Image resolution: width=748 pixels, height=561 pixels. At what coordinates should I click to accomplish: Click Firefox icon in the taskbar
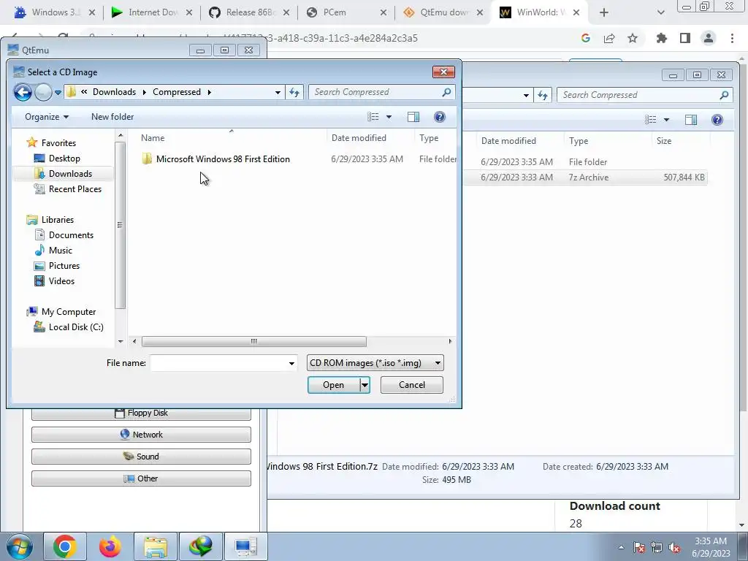(110, 546)
